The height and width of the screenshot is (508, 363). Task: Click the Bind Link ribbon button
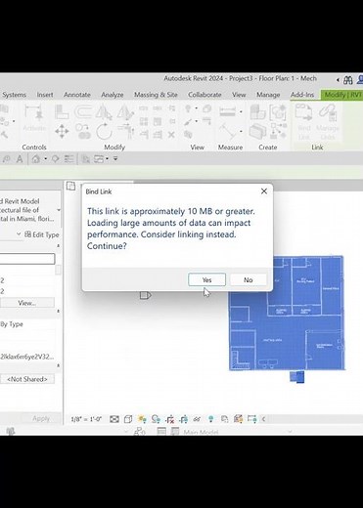tap(303, 122)
